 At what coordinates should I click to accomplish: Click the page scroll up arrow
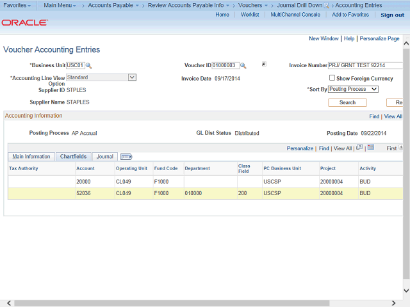[406, 43]
